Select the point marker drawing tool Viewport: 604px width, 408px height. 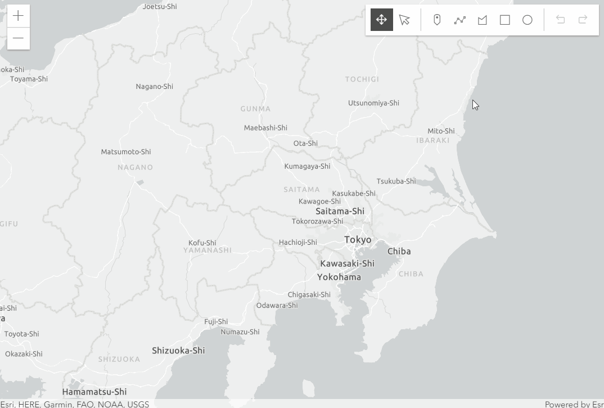tap(437, 20)
